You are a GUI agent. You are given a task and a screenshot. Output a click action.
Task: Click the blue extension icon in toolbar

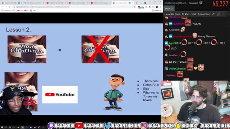point(143,7)
